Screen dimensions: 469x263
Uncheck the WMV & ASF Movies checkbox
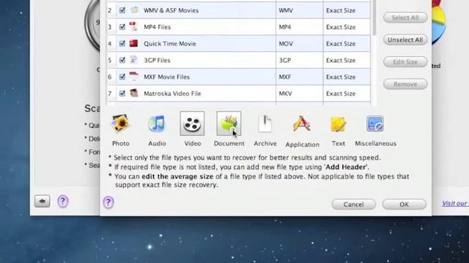coord(122,10)
